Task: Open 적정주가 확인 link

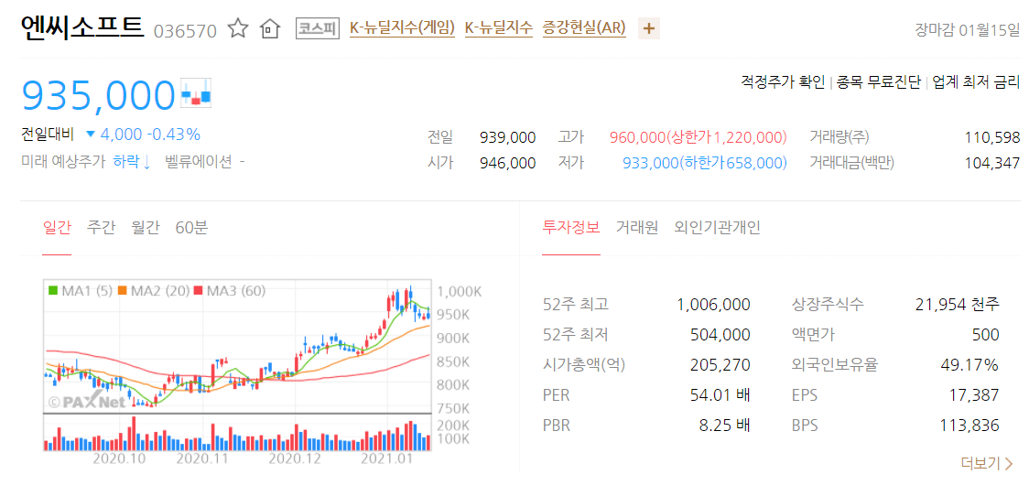Action: point(782,82)
